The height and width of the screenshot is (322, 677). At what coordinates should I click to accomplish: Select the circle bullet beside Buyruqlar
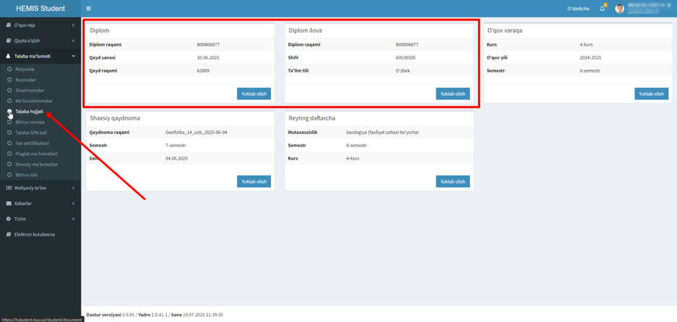tap(9, 79)
